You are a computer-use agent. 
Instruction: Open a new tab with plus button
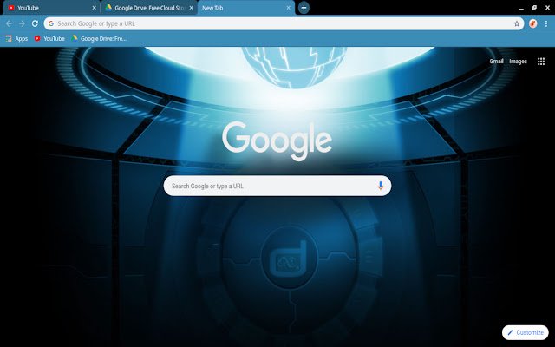click(x=304, y=8)
